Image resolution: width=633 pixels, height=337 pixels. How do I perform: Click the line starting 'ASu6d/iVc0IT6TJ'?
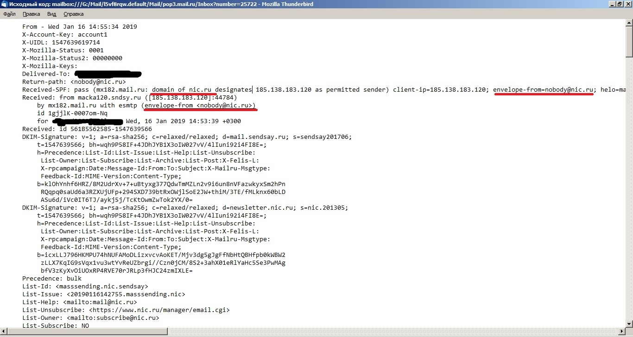tap(117, 200)
